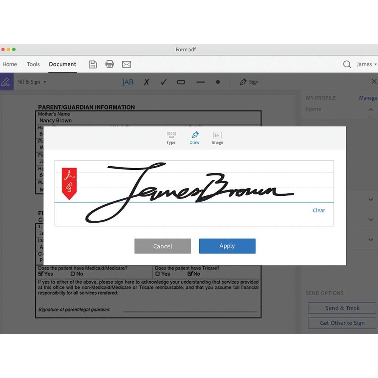This screenshot has width=378, height=378.
Task: Open the James account dropdown
Action: click(x=366, y=64)
